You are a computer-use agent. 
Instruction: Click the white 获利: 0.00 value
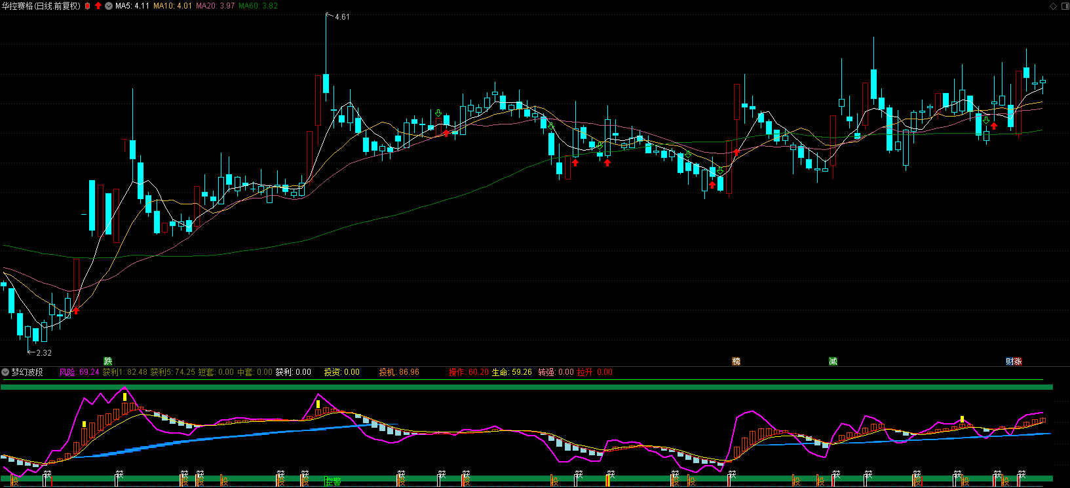point(294,372)
